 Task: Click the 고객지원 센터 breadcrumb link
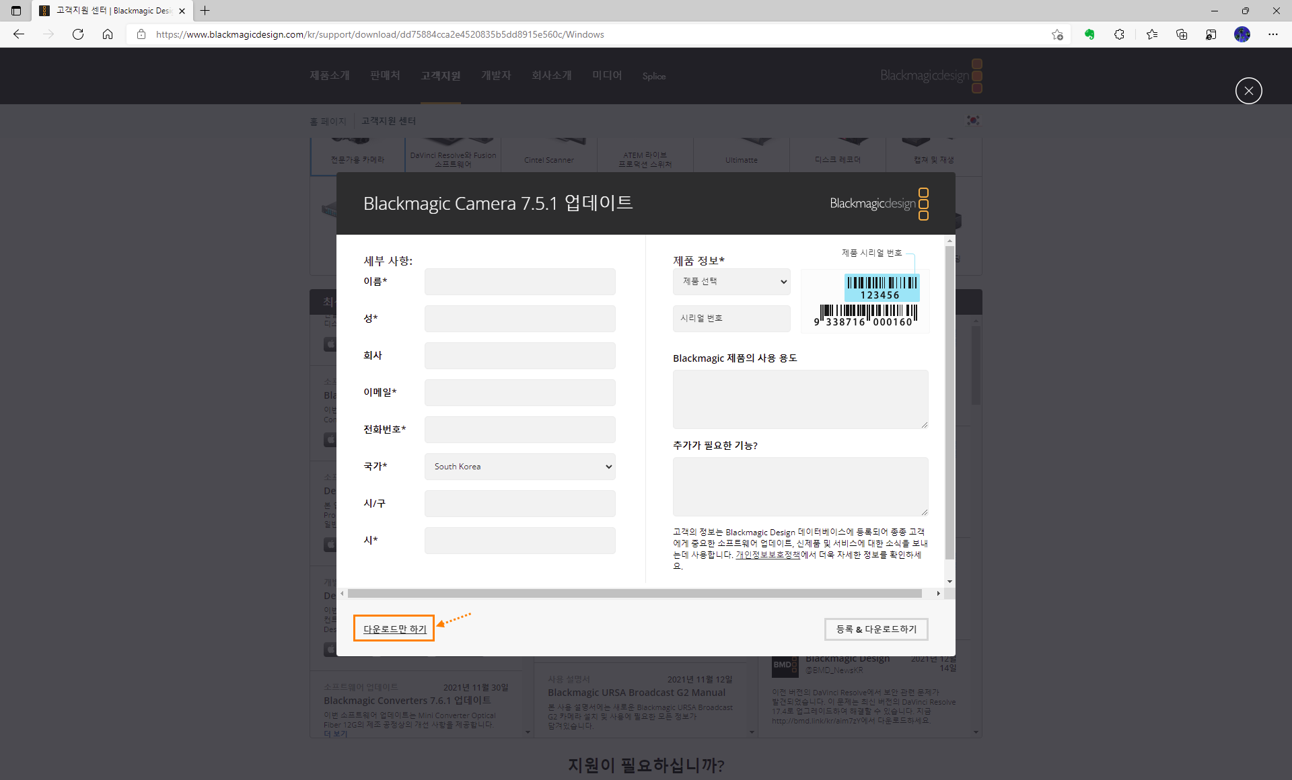(x=388, y=121)
